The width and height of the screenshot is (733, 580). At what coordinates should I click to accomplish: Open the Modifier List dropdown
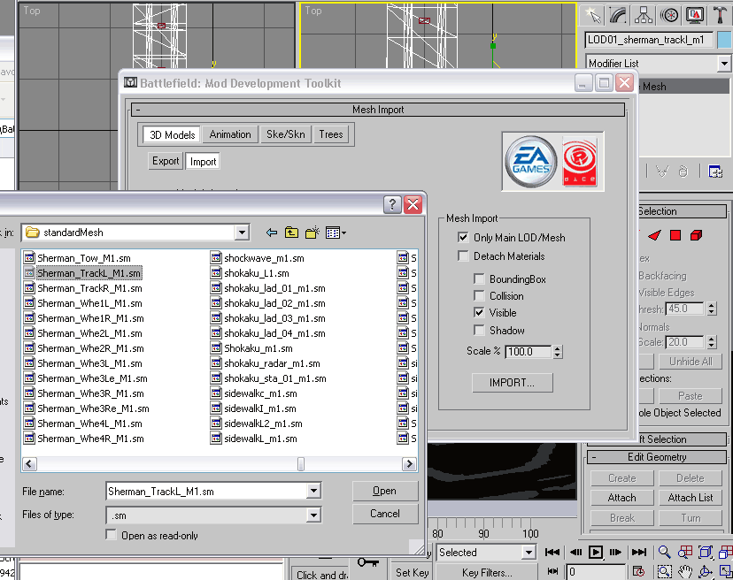[x=723, y=63]
